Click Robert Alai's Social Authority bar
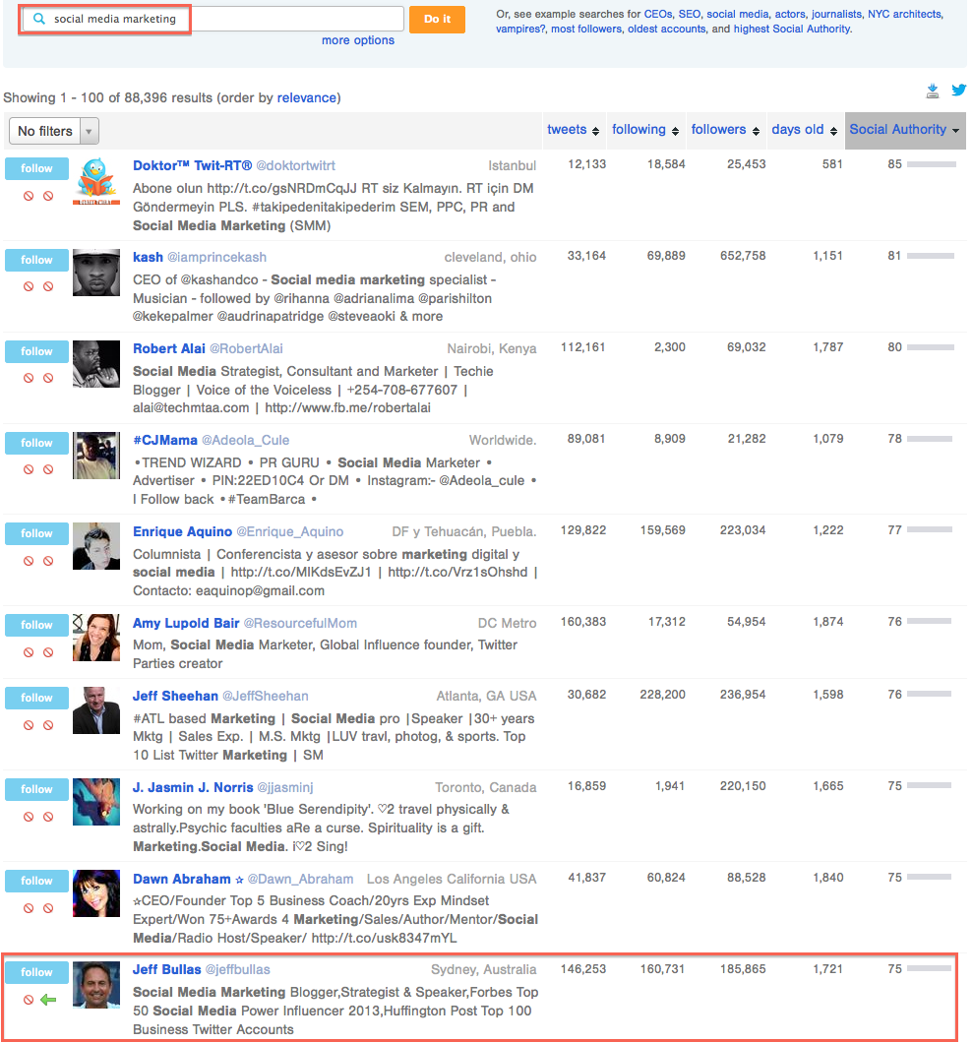 pos(931,347)
